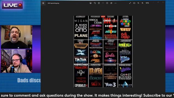Click the EQUALIZER 3 title
The height and width of the screenshot is (98, 174).
pyautogui.click(x=81, y=68)
